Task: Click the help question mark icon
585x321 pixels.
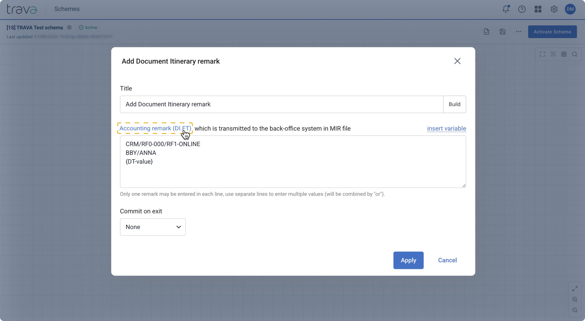Action: tap(522, 9)
